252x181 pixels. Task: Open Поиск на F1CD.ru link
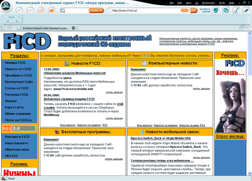[18, 120]
